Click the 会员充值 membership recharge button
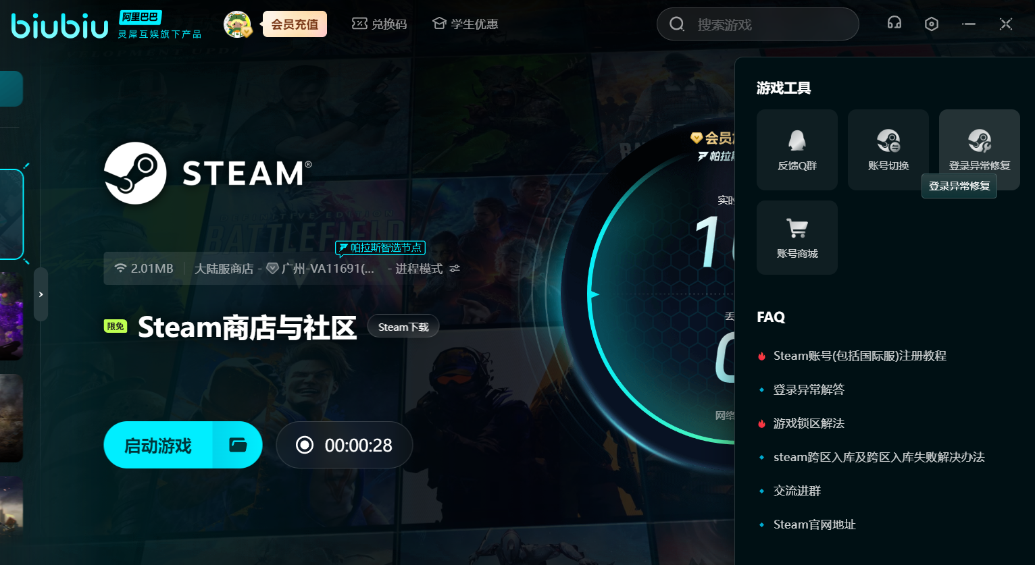This screenshot has height=565, width=1035. 295,24
